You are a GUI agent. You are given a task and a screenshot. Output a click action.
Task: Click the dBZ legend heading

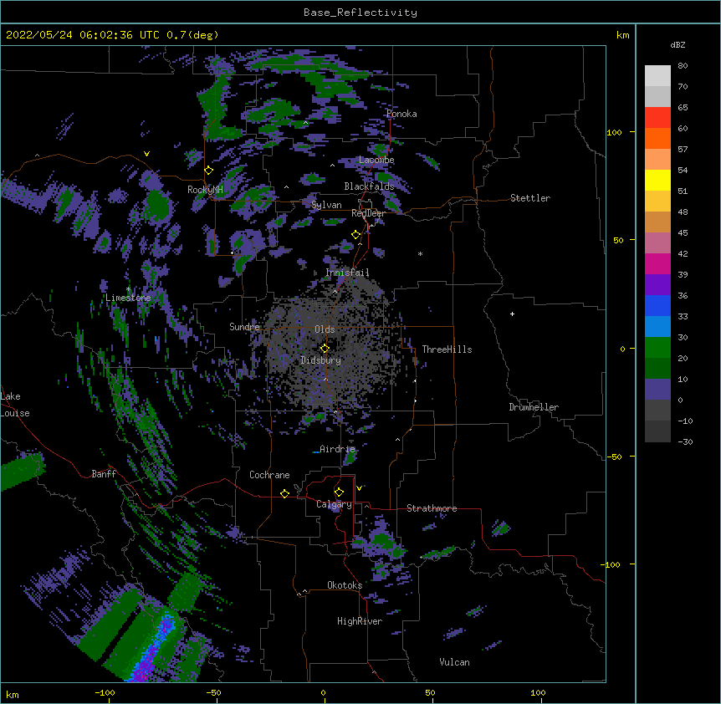coord(678,44)
